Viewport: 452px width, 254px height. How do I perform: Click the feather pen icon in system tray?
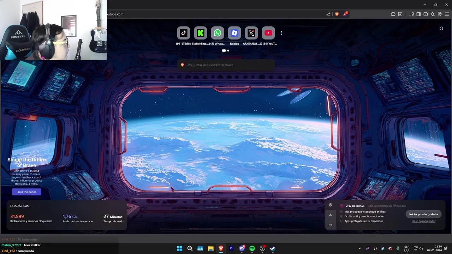368,248
